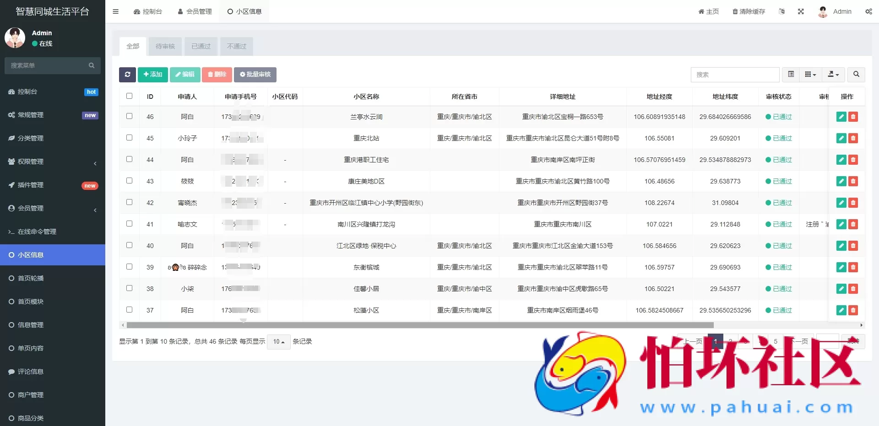Click the refresh icon above the table

[x=127, y=74]
